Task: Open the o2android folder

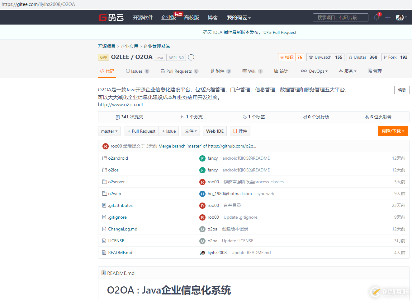Action: pyautogui.click(x=118, y=158)
